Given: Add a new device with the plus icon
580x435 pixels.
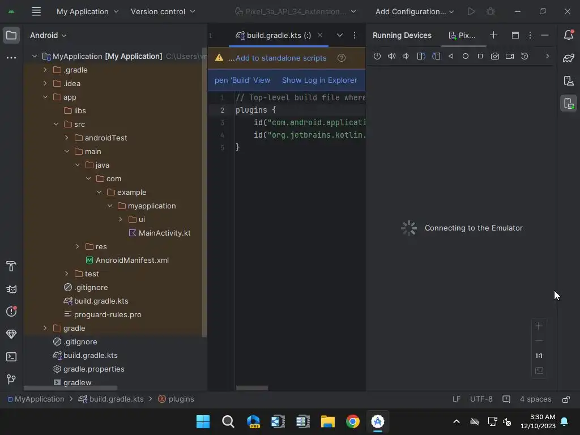Looking at the screenshot, I should (x=493, y=35).
